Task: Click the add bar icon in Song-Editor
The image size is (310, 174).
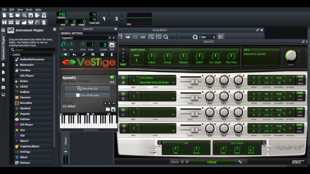Action: click(151, 37)
